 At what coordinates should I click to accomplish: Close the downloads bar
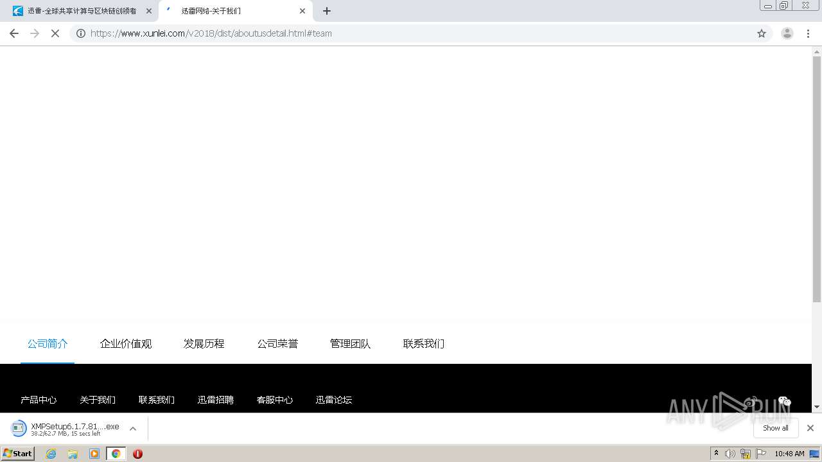(810, 428)
